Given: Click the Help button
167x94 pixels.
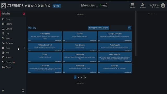Looking at the screenshot, I should [x=57, y=6].
